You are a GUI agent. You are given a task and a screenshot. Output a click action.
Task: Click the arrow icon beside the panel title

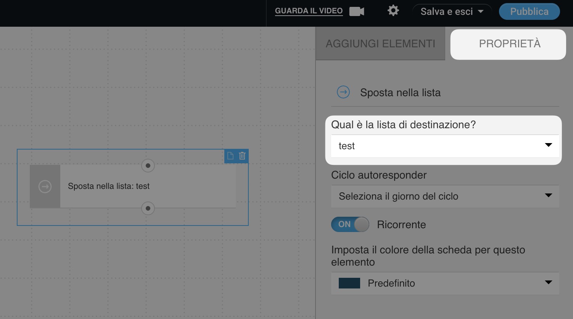tap(343, 92)
